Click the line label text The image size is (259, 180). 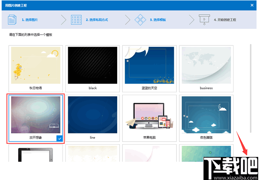92,138
